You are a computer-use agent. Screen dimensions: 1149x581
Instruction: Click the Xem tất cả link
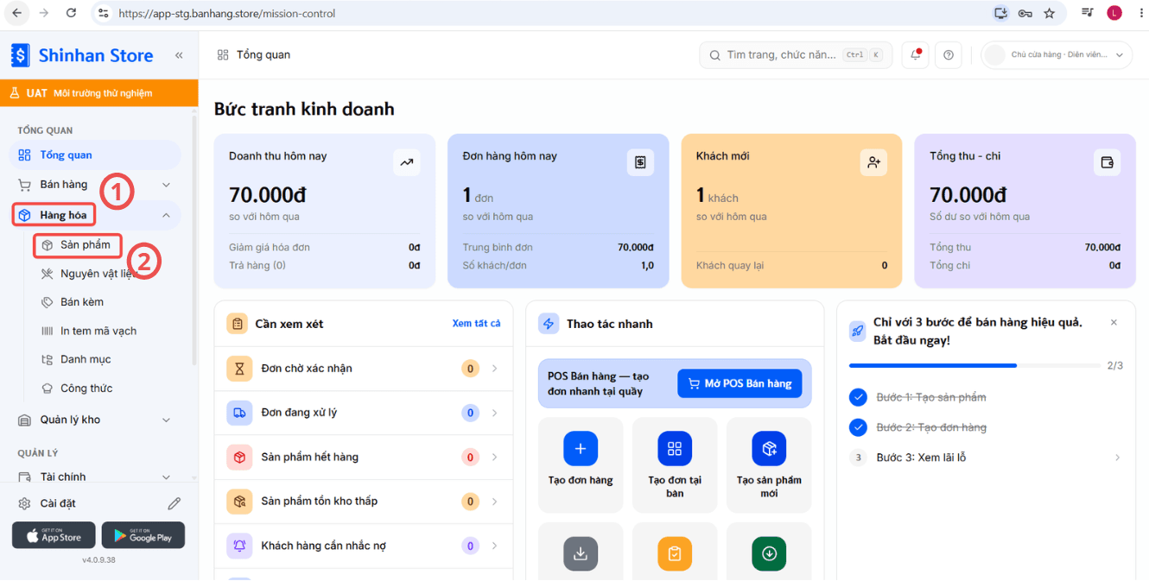coord(476,324)
